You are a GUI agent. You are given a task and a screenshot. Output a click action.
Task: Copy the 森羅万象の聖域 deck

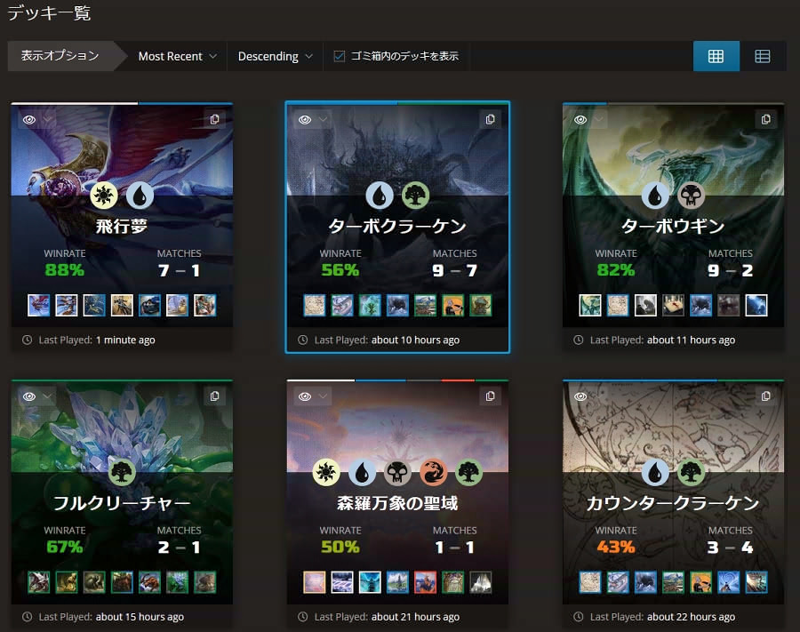pos(490,396)
